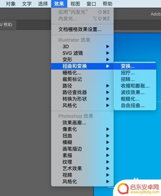Select 变换... in the submenu
The image size is (161, 196).
[x=135, y=66]
